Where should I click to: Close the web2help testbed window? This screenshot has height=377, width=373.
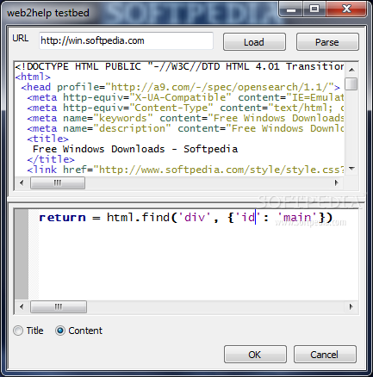[x=346, y=9]
